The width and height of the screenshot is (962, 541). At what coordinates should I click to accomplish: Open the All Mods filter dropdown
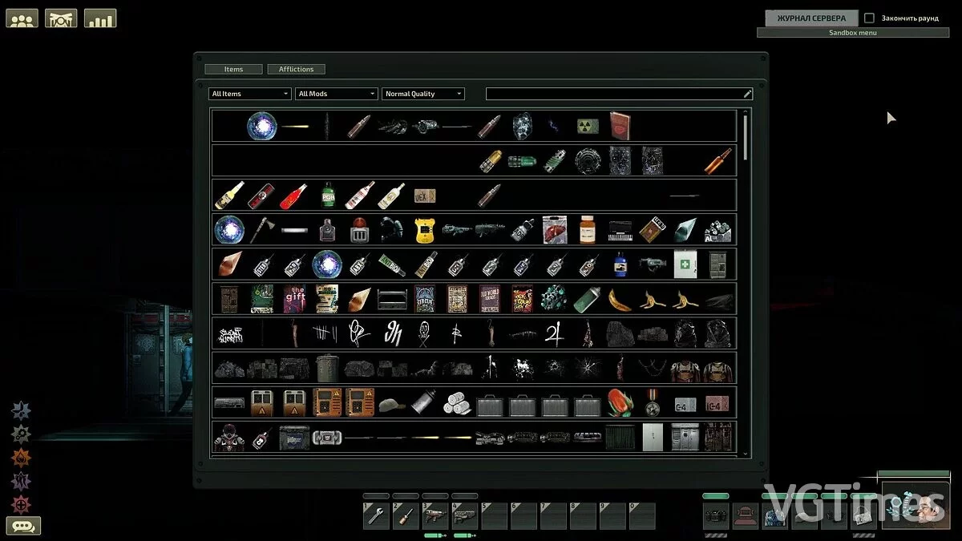coord(336,94)
